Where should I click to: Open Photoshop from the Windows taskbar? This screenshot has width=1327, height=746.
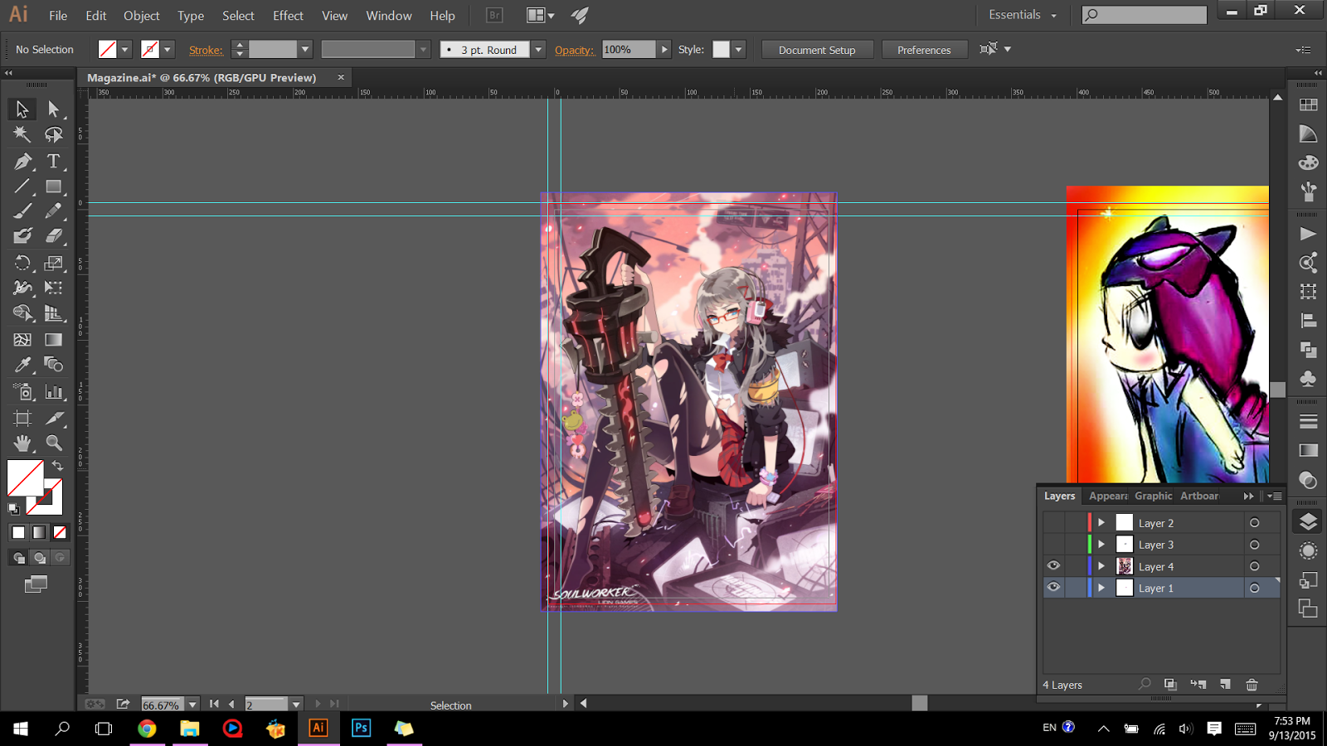361,728
